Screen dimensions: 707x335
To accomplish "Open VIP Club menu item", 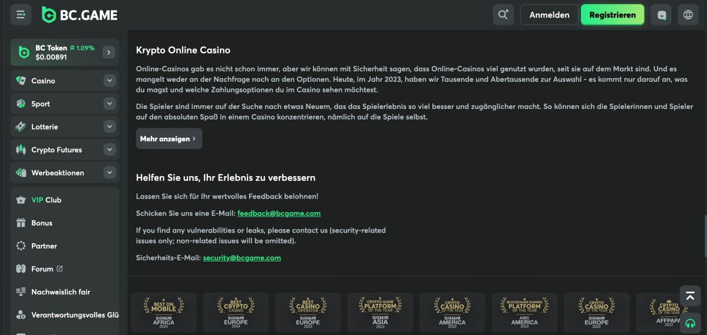I will tap(46, 200).
